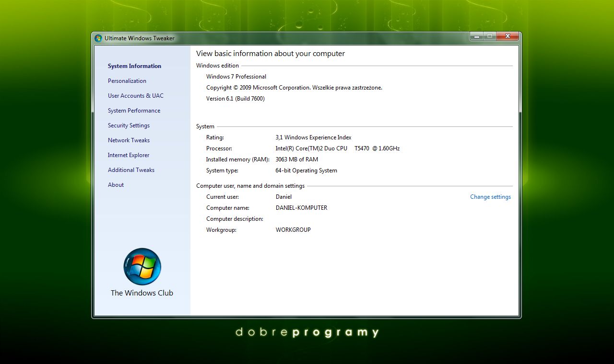
Task: Switch to Network Tweaks
Action: click(x=129, y=140)
